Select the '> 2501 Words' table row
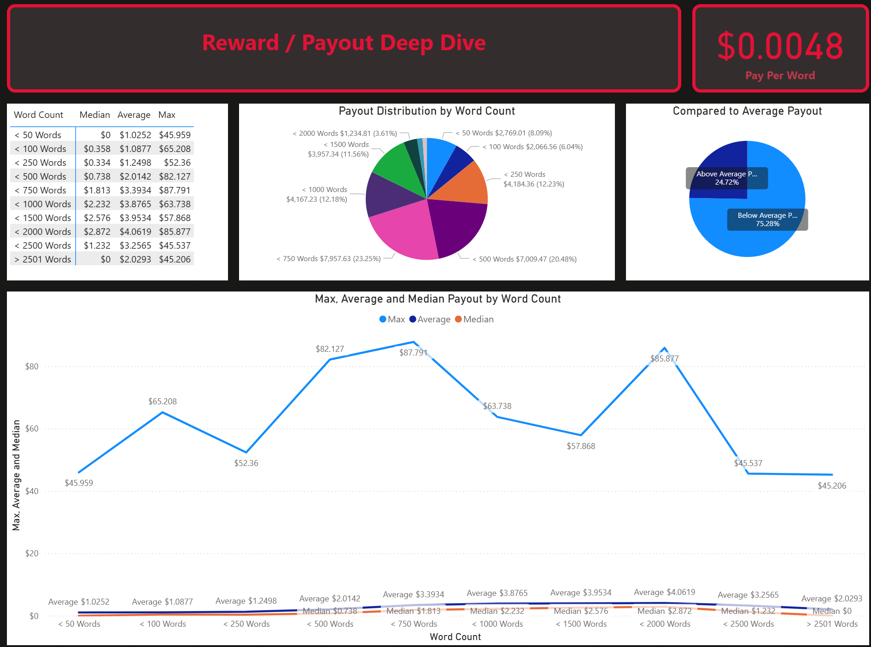 (x=102, y=259)
